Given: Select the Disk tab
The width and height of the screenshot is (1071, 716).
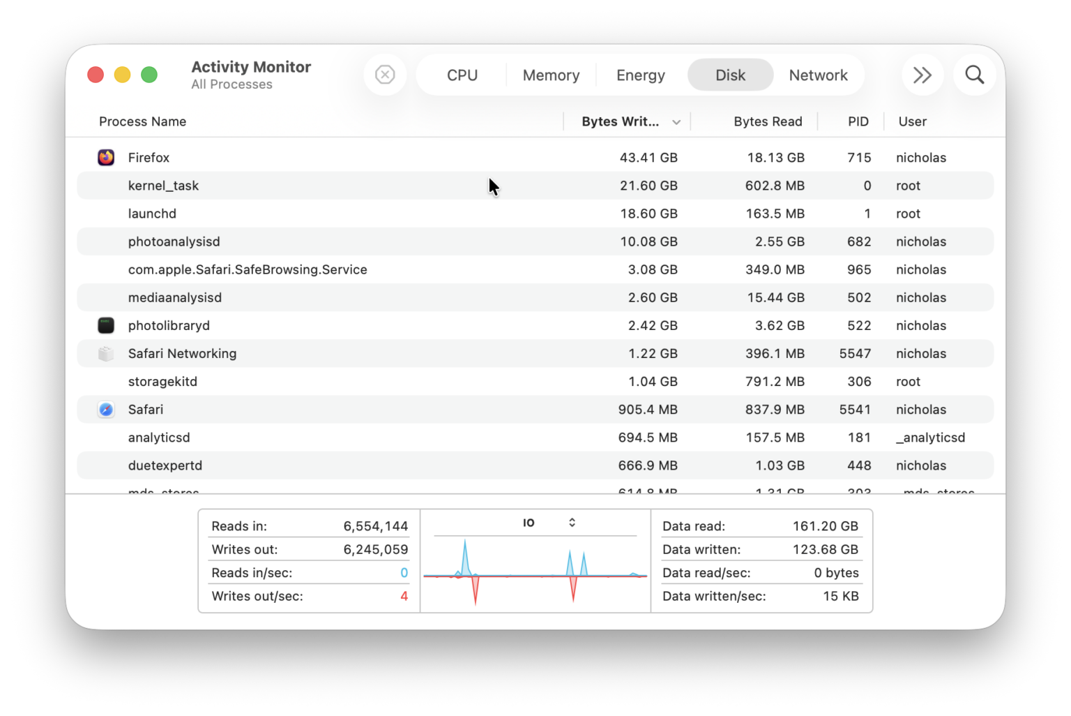Looking at the screenshot, I should point(730,75).
